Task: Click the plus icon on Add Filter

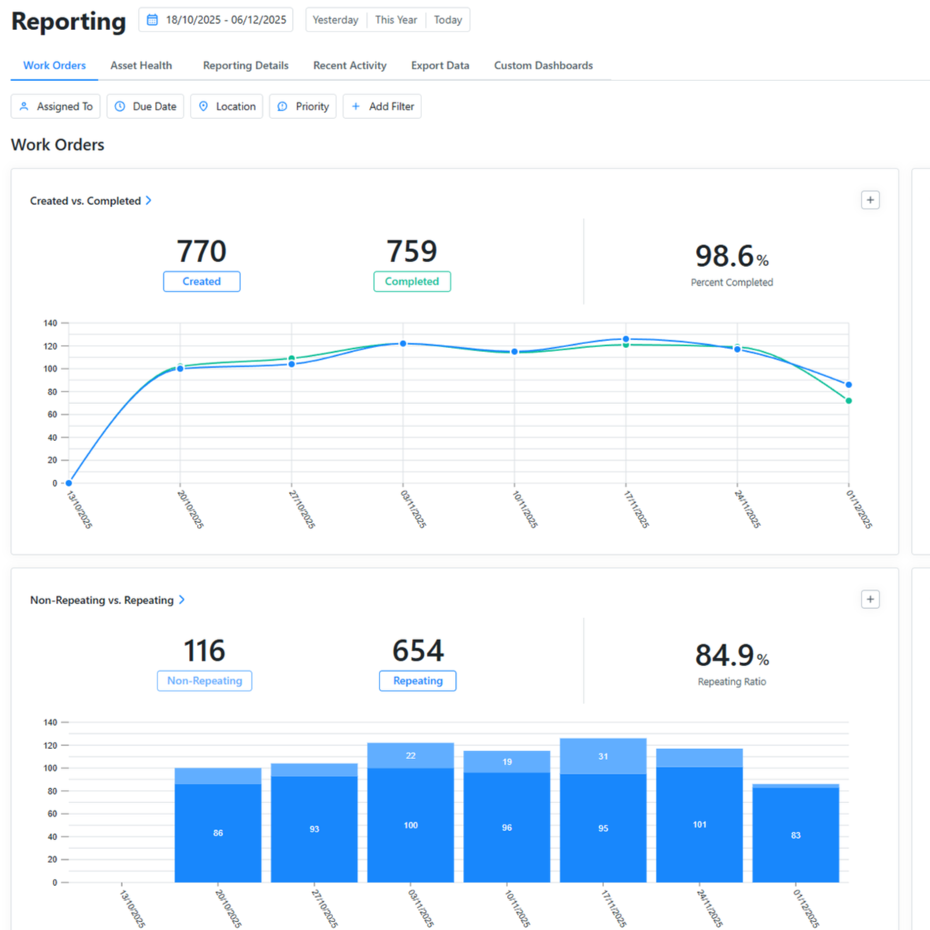Action: pyautogui.click(x=356, y=106)
